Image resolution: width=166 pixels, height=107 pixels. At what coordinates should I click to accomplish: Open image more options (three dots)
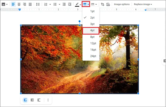48,100
